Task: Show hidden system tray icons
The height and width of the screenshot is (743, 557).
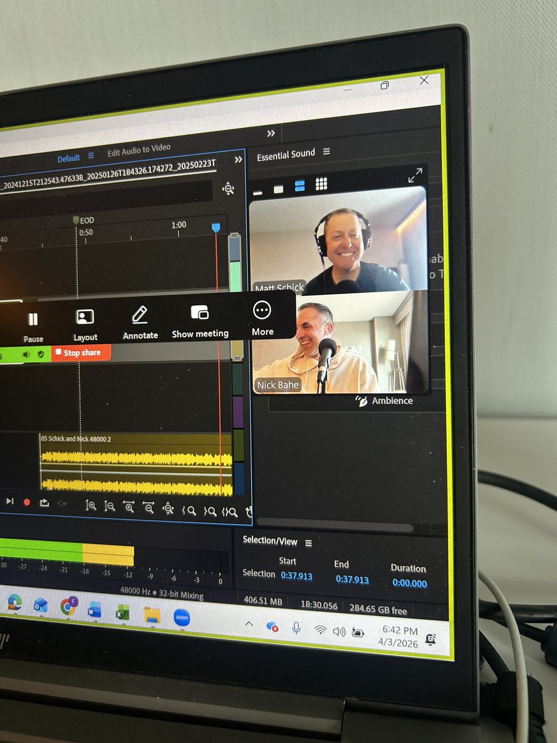Action: [x=249, y=624]
